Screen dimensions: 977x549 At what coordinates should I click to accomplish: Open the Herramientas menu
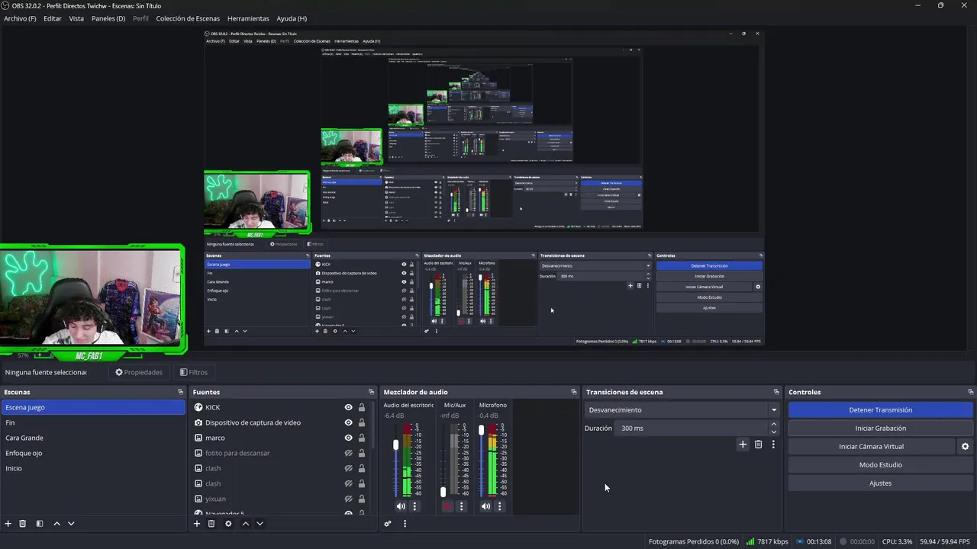(248, 18)
